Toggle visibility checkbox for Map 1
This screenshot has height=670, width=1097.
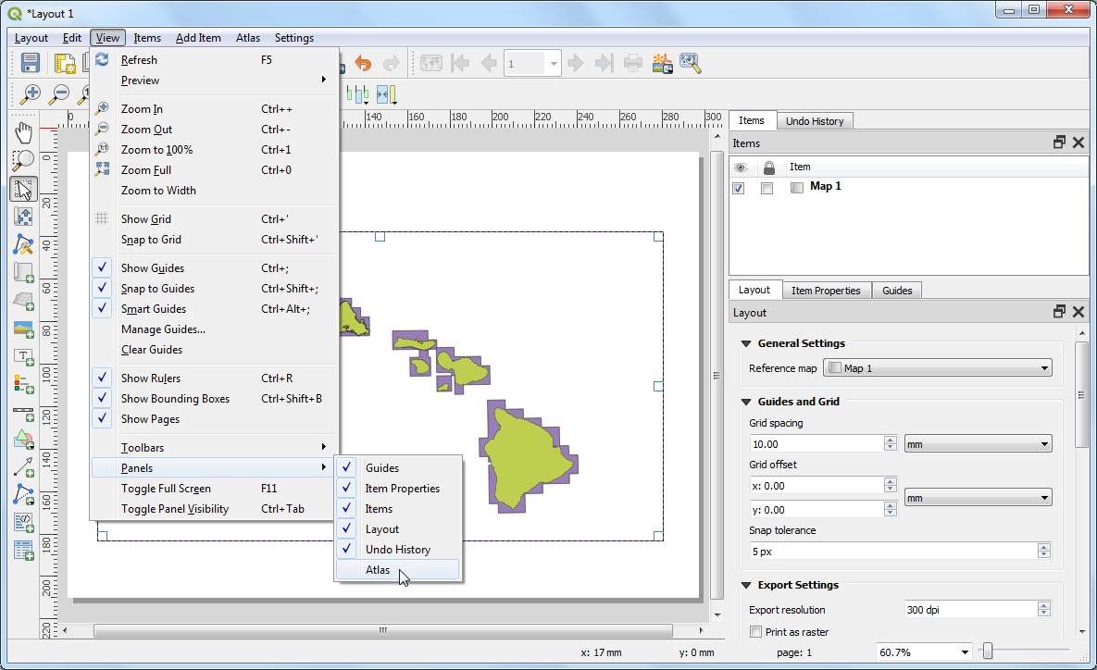(739, 188)
